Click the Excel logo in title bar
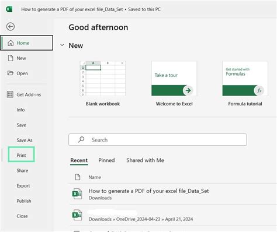This screenshot has height=232, width=277. [x=9, y=9]
